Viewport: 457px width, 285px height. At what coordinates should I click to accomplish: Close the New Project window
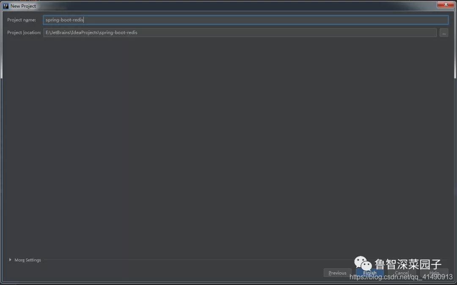pos(446,4)
